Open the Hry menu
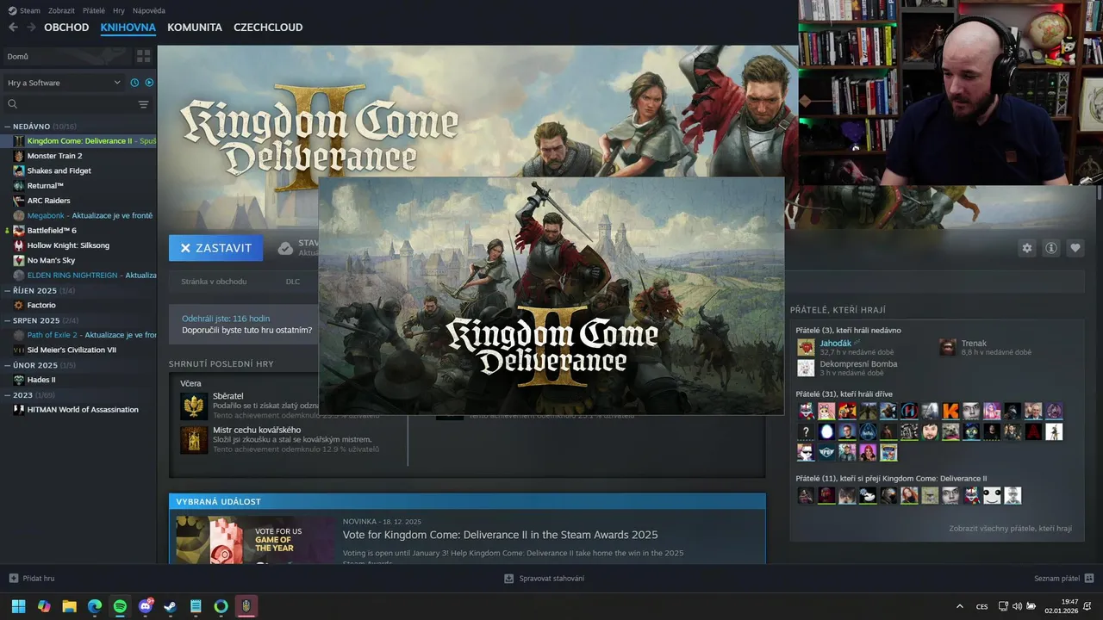1103x620 pixels. pyautogui.click(x=119, y=10)
